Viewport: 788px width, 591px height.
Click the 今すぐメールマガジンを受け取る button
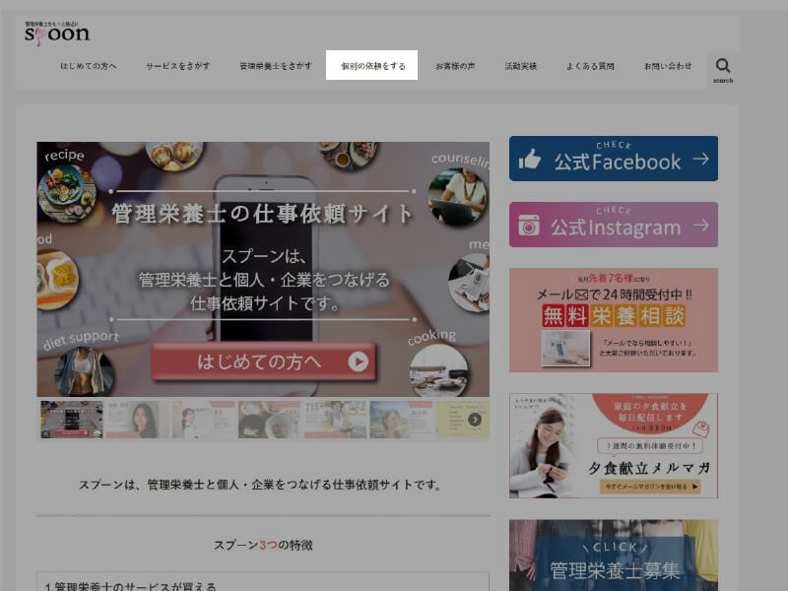650,486
